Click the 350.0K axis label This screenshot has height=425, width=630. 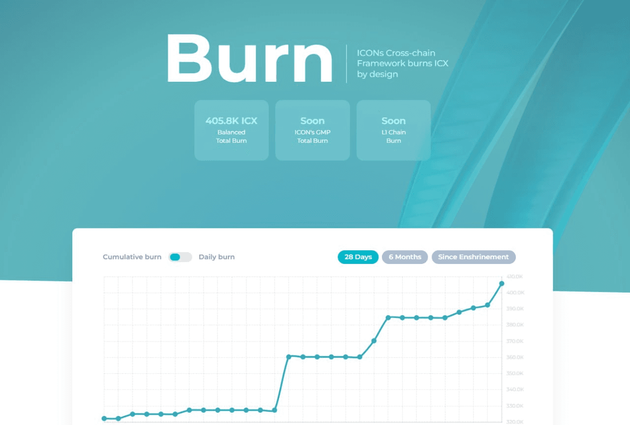click(515, 374)
